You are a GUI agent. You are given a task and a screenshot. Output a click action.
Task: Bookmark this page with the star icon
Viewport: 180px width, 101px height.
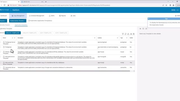pos(166,5)
